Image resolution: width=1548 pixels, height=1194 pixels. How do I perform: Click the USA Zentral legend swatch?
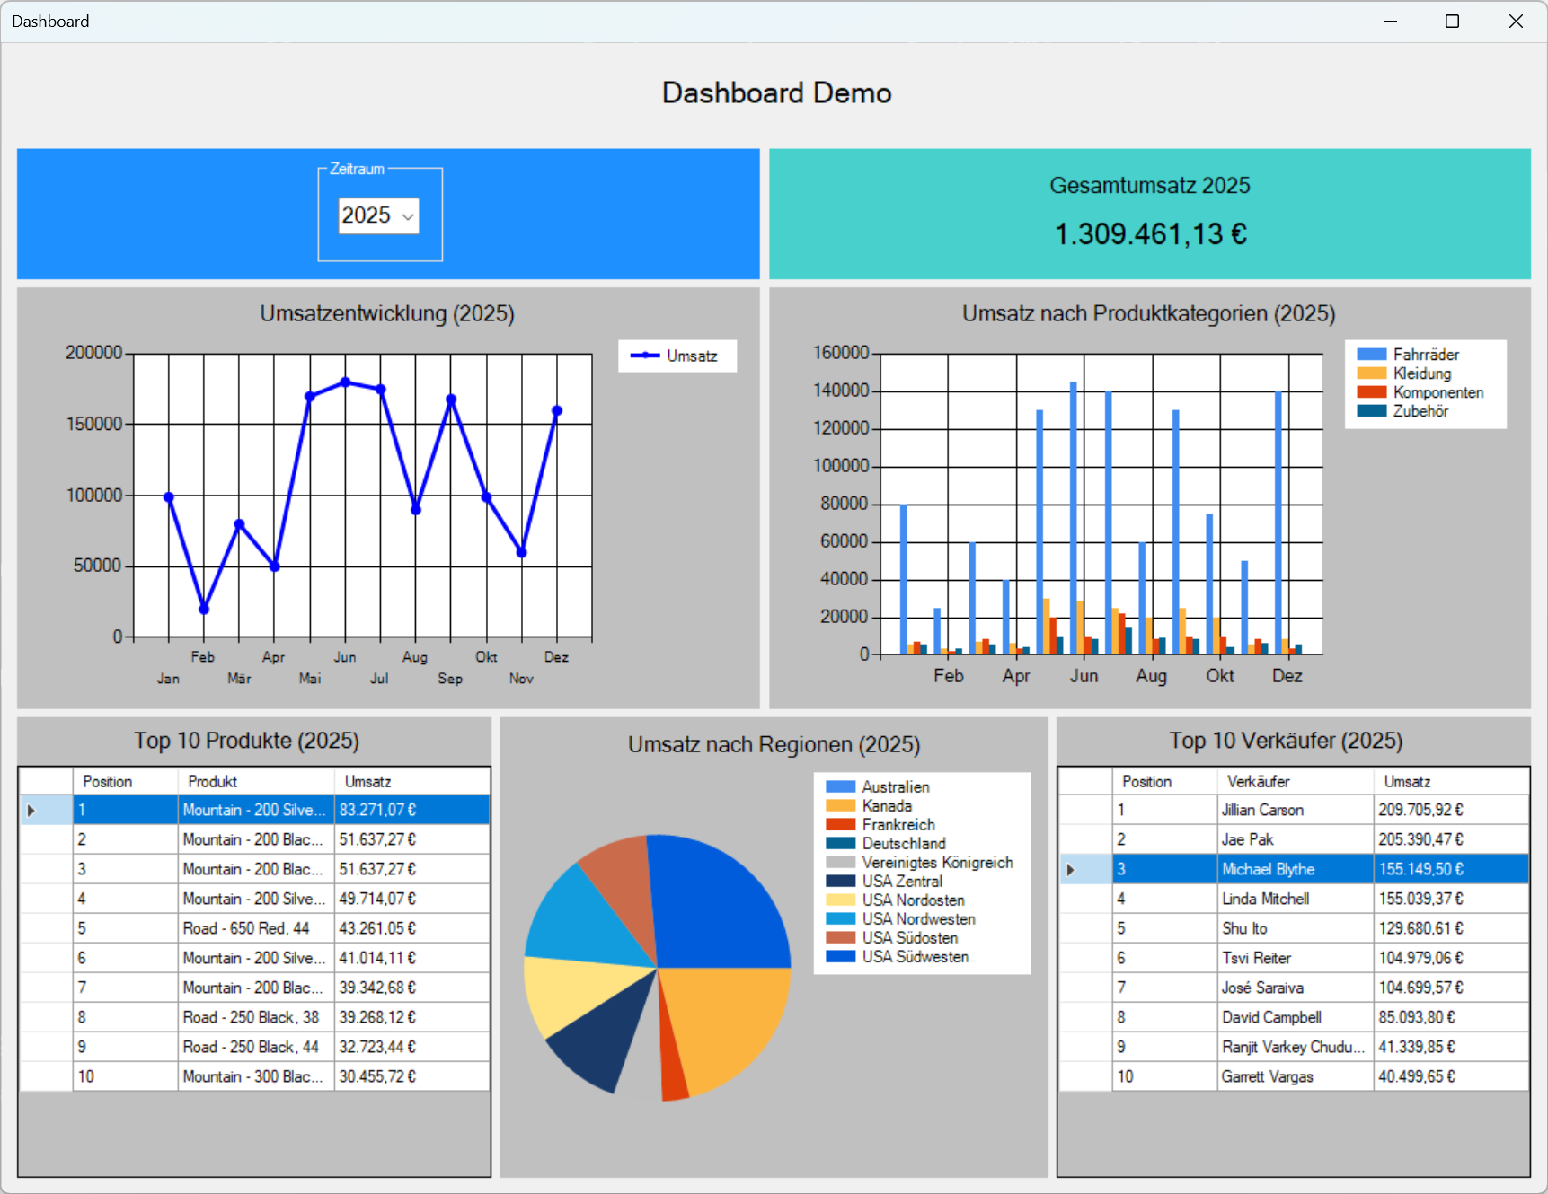pos(840,882)
